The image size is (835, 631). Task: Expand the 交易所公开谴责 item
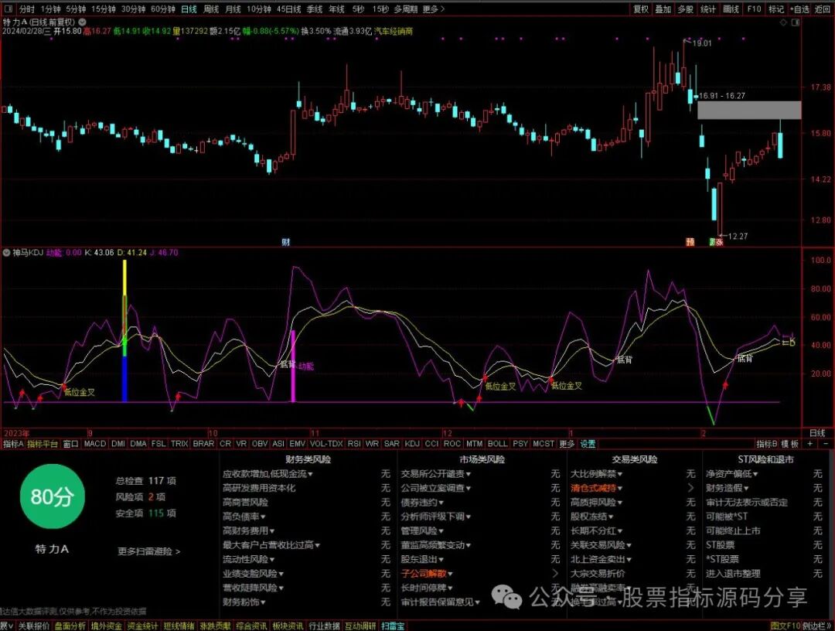(x=435, y=473)
